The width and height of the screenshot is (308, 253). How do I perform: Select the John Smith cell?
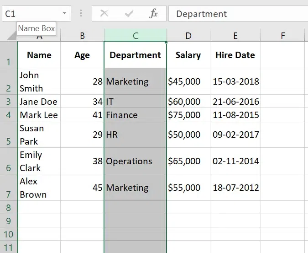39,81
